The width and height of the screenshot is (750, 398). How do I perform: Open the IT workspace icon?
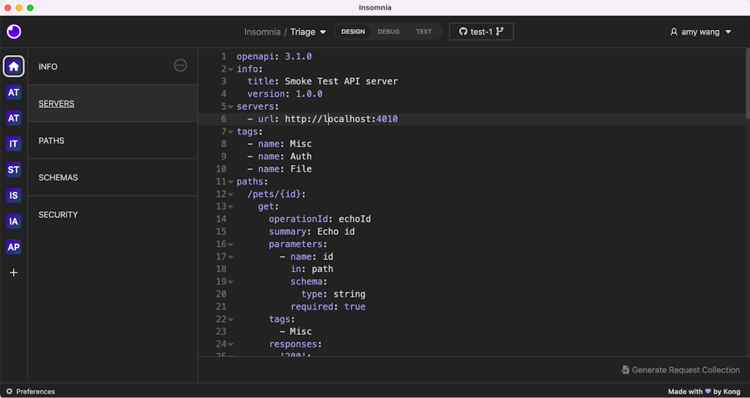click(14, 143)
